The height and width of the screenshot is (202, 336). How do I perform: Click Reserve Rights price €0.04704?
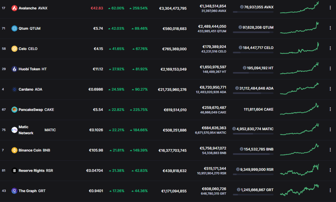(x=95, y=170)
